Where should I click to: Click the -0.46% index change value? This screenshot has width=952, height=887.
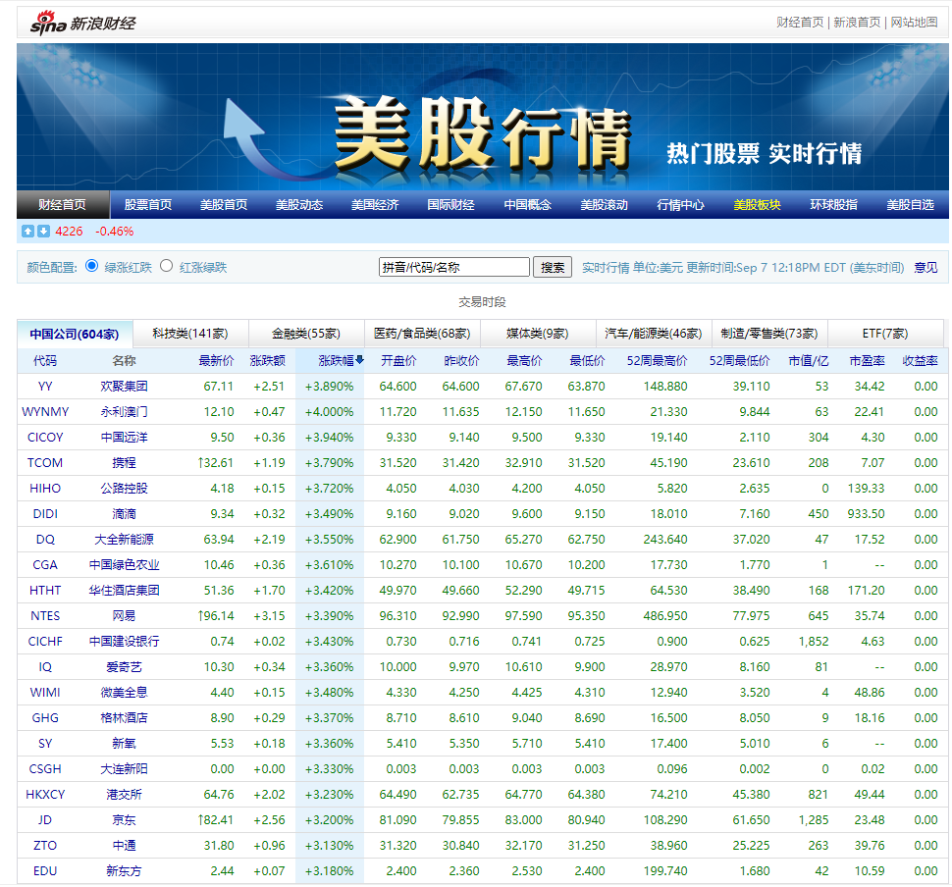[x=114, y=232]
